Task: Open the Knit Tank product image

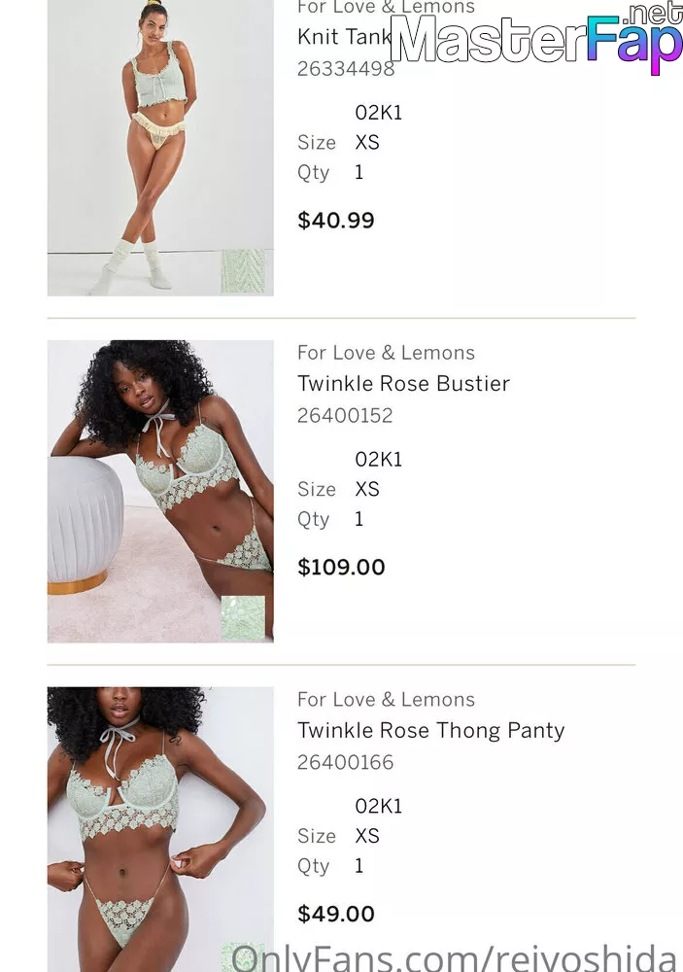Action: tap(160, 148)
